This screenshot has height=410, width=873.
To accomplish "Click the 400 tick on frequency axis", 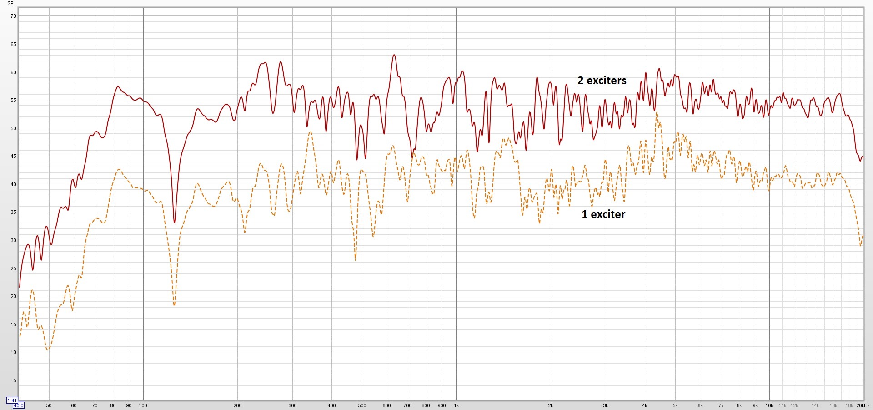I will pyautogui.click(x=331, y=405).
